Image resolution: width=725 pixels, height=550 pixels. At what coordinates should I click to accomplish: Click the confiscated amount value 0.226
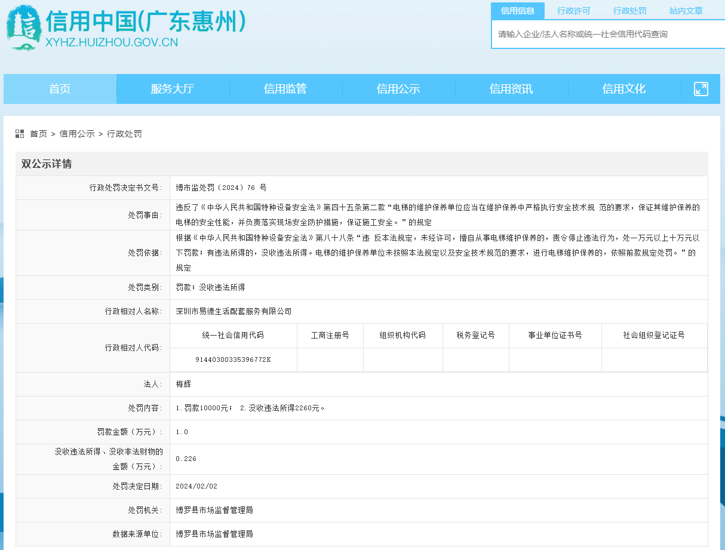pyautogui.click(x=186, y=459)
